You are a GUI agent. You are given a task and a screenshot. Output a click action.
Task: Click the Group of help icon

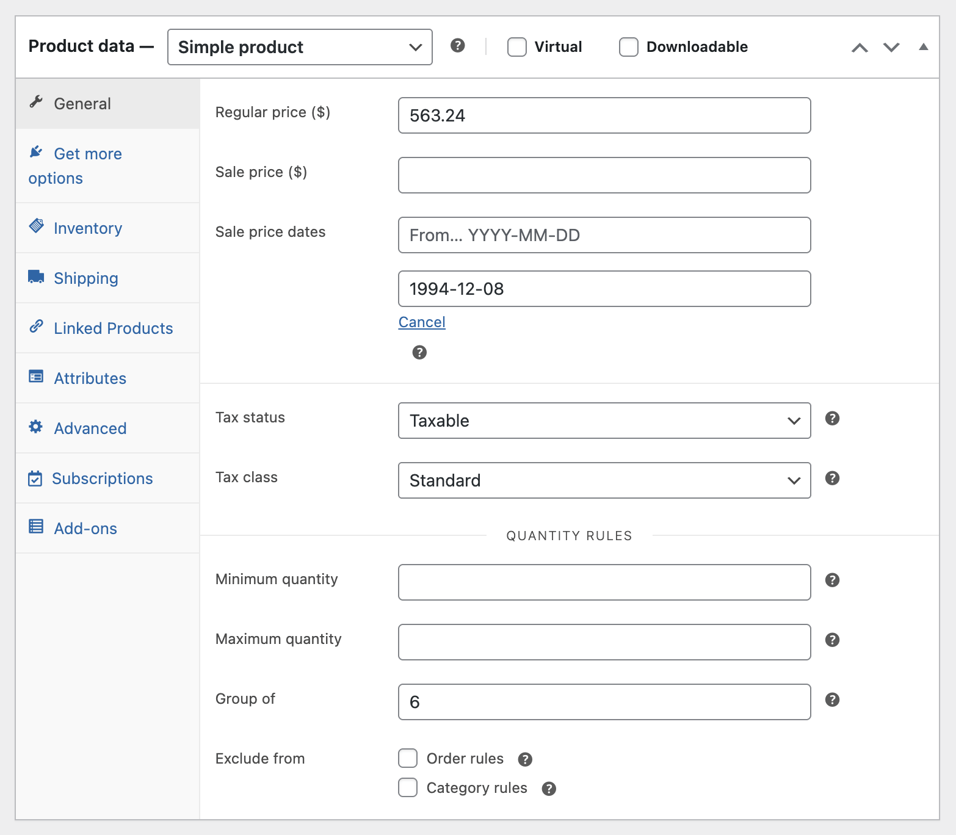tap(832, 700)
